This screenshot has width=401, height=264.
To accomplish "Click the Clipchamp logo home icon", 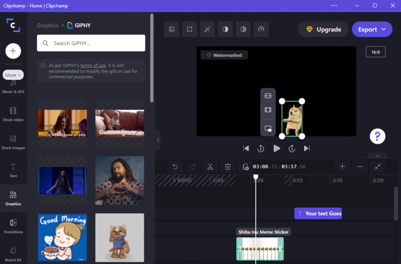I will [x=13, y=25].
